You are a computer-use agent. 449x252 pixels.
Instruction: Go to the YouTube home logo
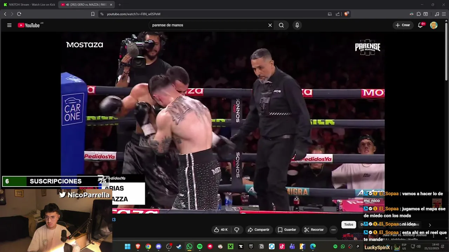pyautogui.click(x=29, y=25)
